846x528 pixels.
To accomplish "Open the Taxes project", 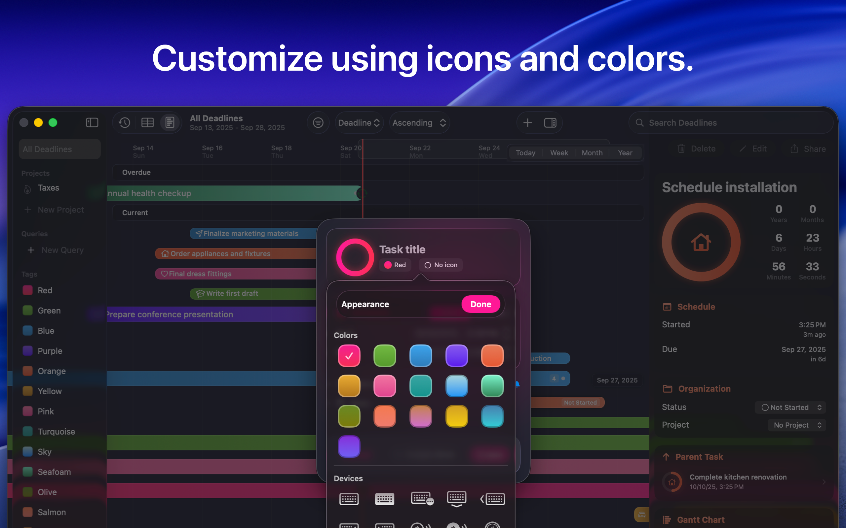I will point(48,188).
